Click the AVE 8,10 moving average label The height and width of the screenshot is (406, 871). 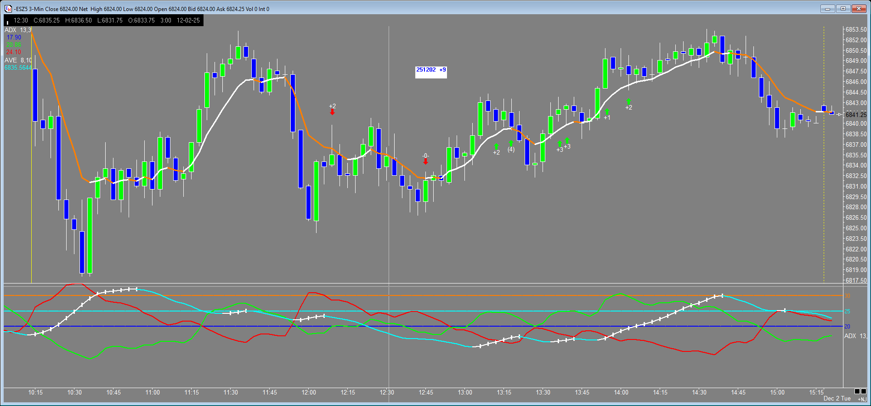(18, 60)
